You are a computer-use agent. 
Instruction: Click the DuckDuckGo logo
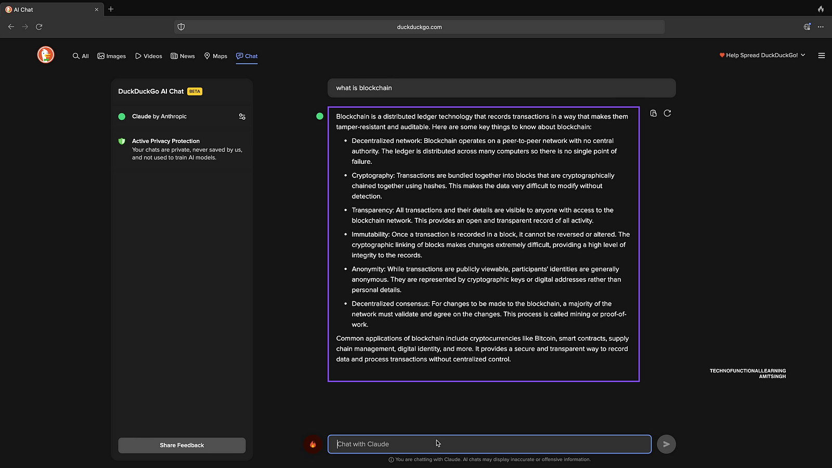(46, 55)
